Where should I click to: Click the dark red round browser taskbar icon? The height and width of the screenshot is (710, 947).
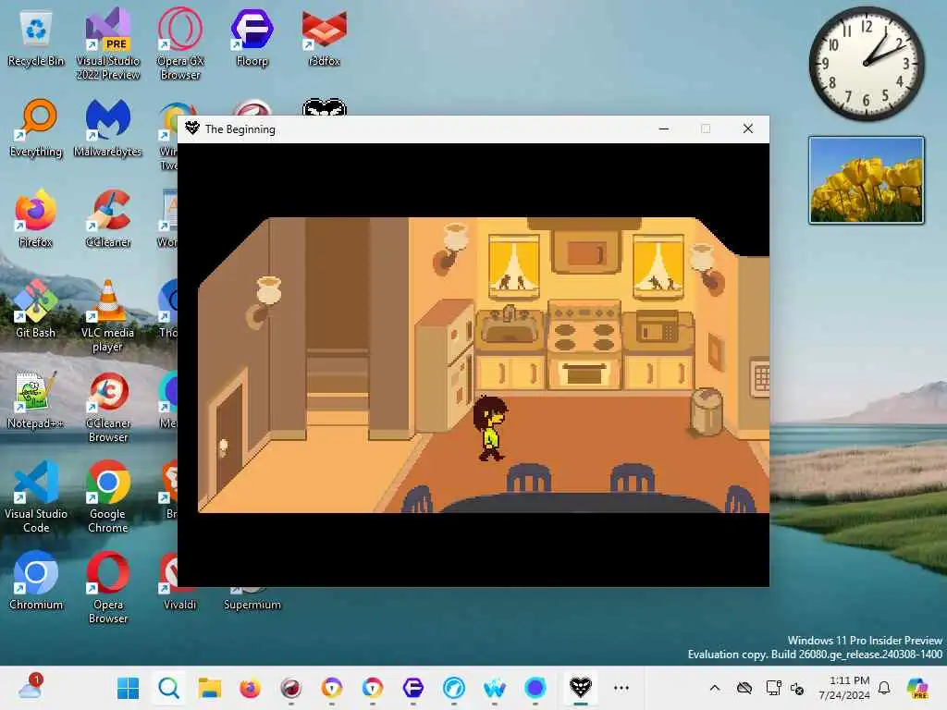[291, 688]
